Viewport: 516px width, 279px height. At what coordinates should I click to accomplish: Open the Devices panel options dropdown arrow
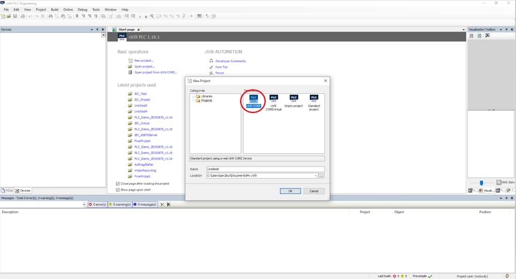coord(92,29)
